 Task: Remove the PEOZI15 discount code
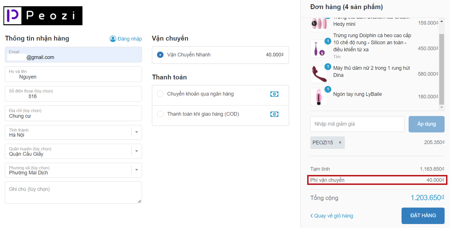tap(340, 143)
